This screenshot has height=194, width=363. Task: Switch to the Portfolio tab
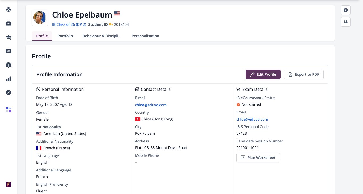[x=65, y=36]
